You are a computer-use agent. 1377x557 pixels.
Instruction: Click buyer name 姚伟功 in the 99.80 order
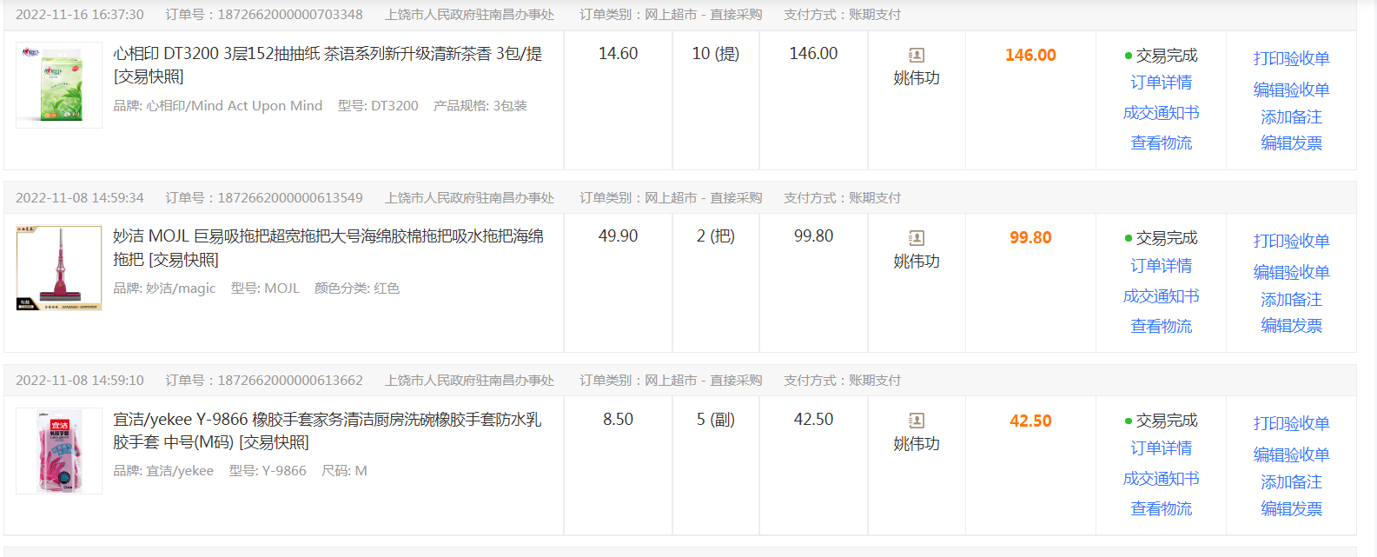pyautogui.click(x=917, y=262)
